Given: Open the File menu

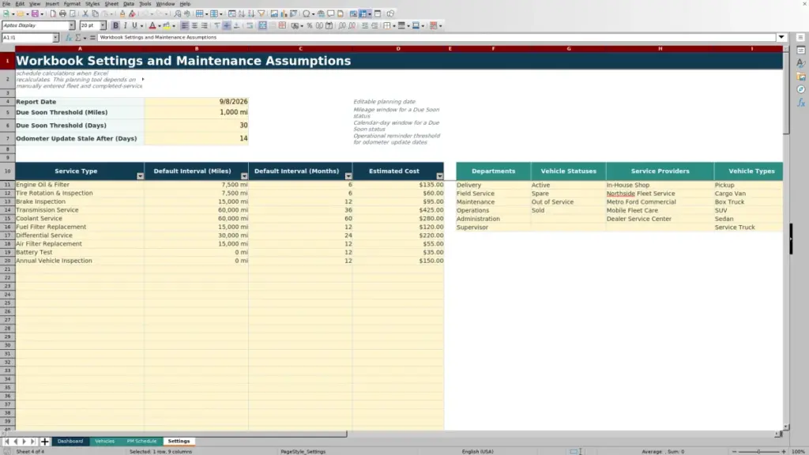Looking at the screenshot, I should coord(6,4).
